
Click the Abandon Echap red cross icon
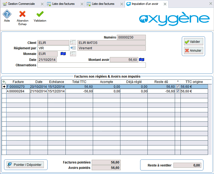point(22,14)
